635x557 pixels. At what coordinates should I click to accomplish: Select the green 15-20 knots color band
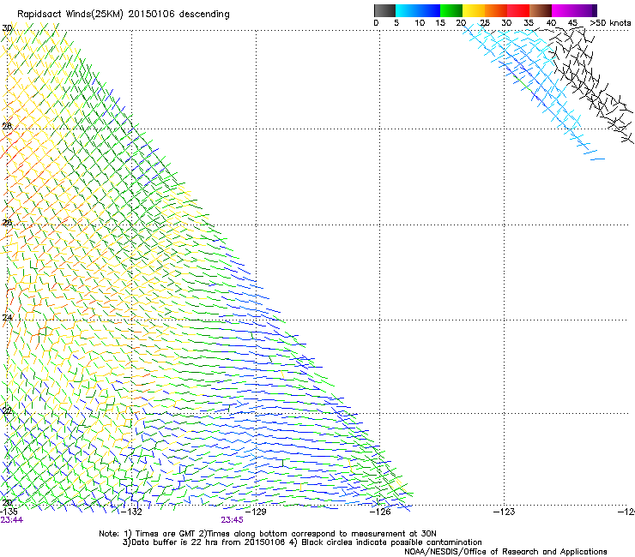coord(451,10)
